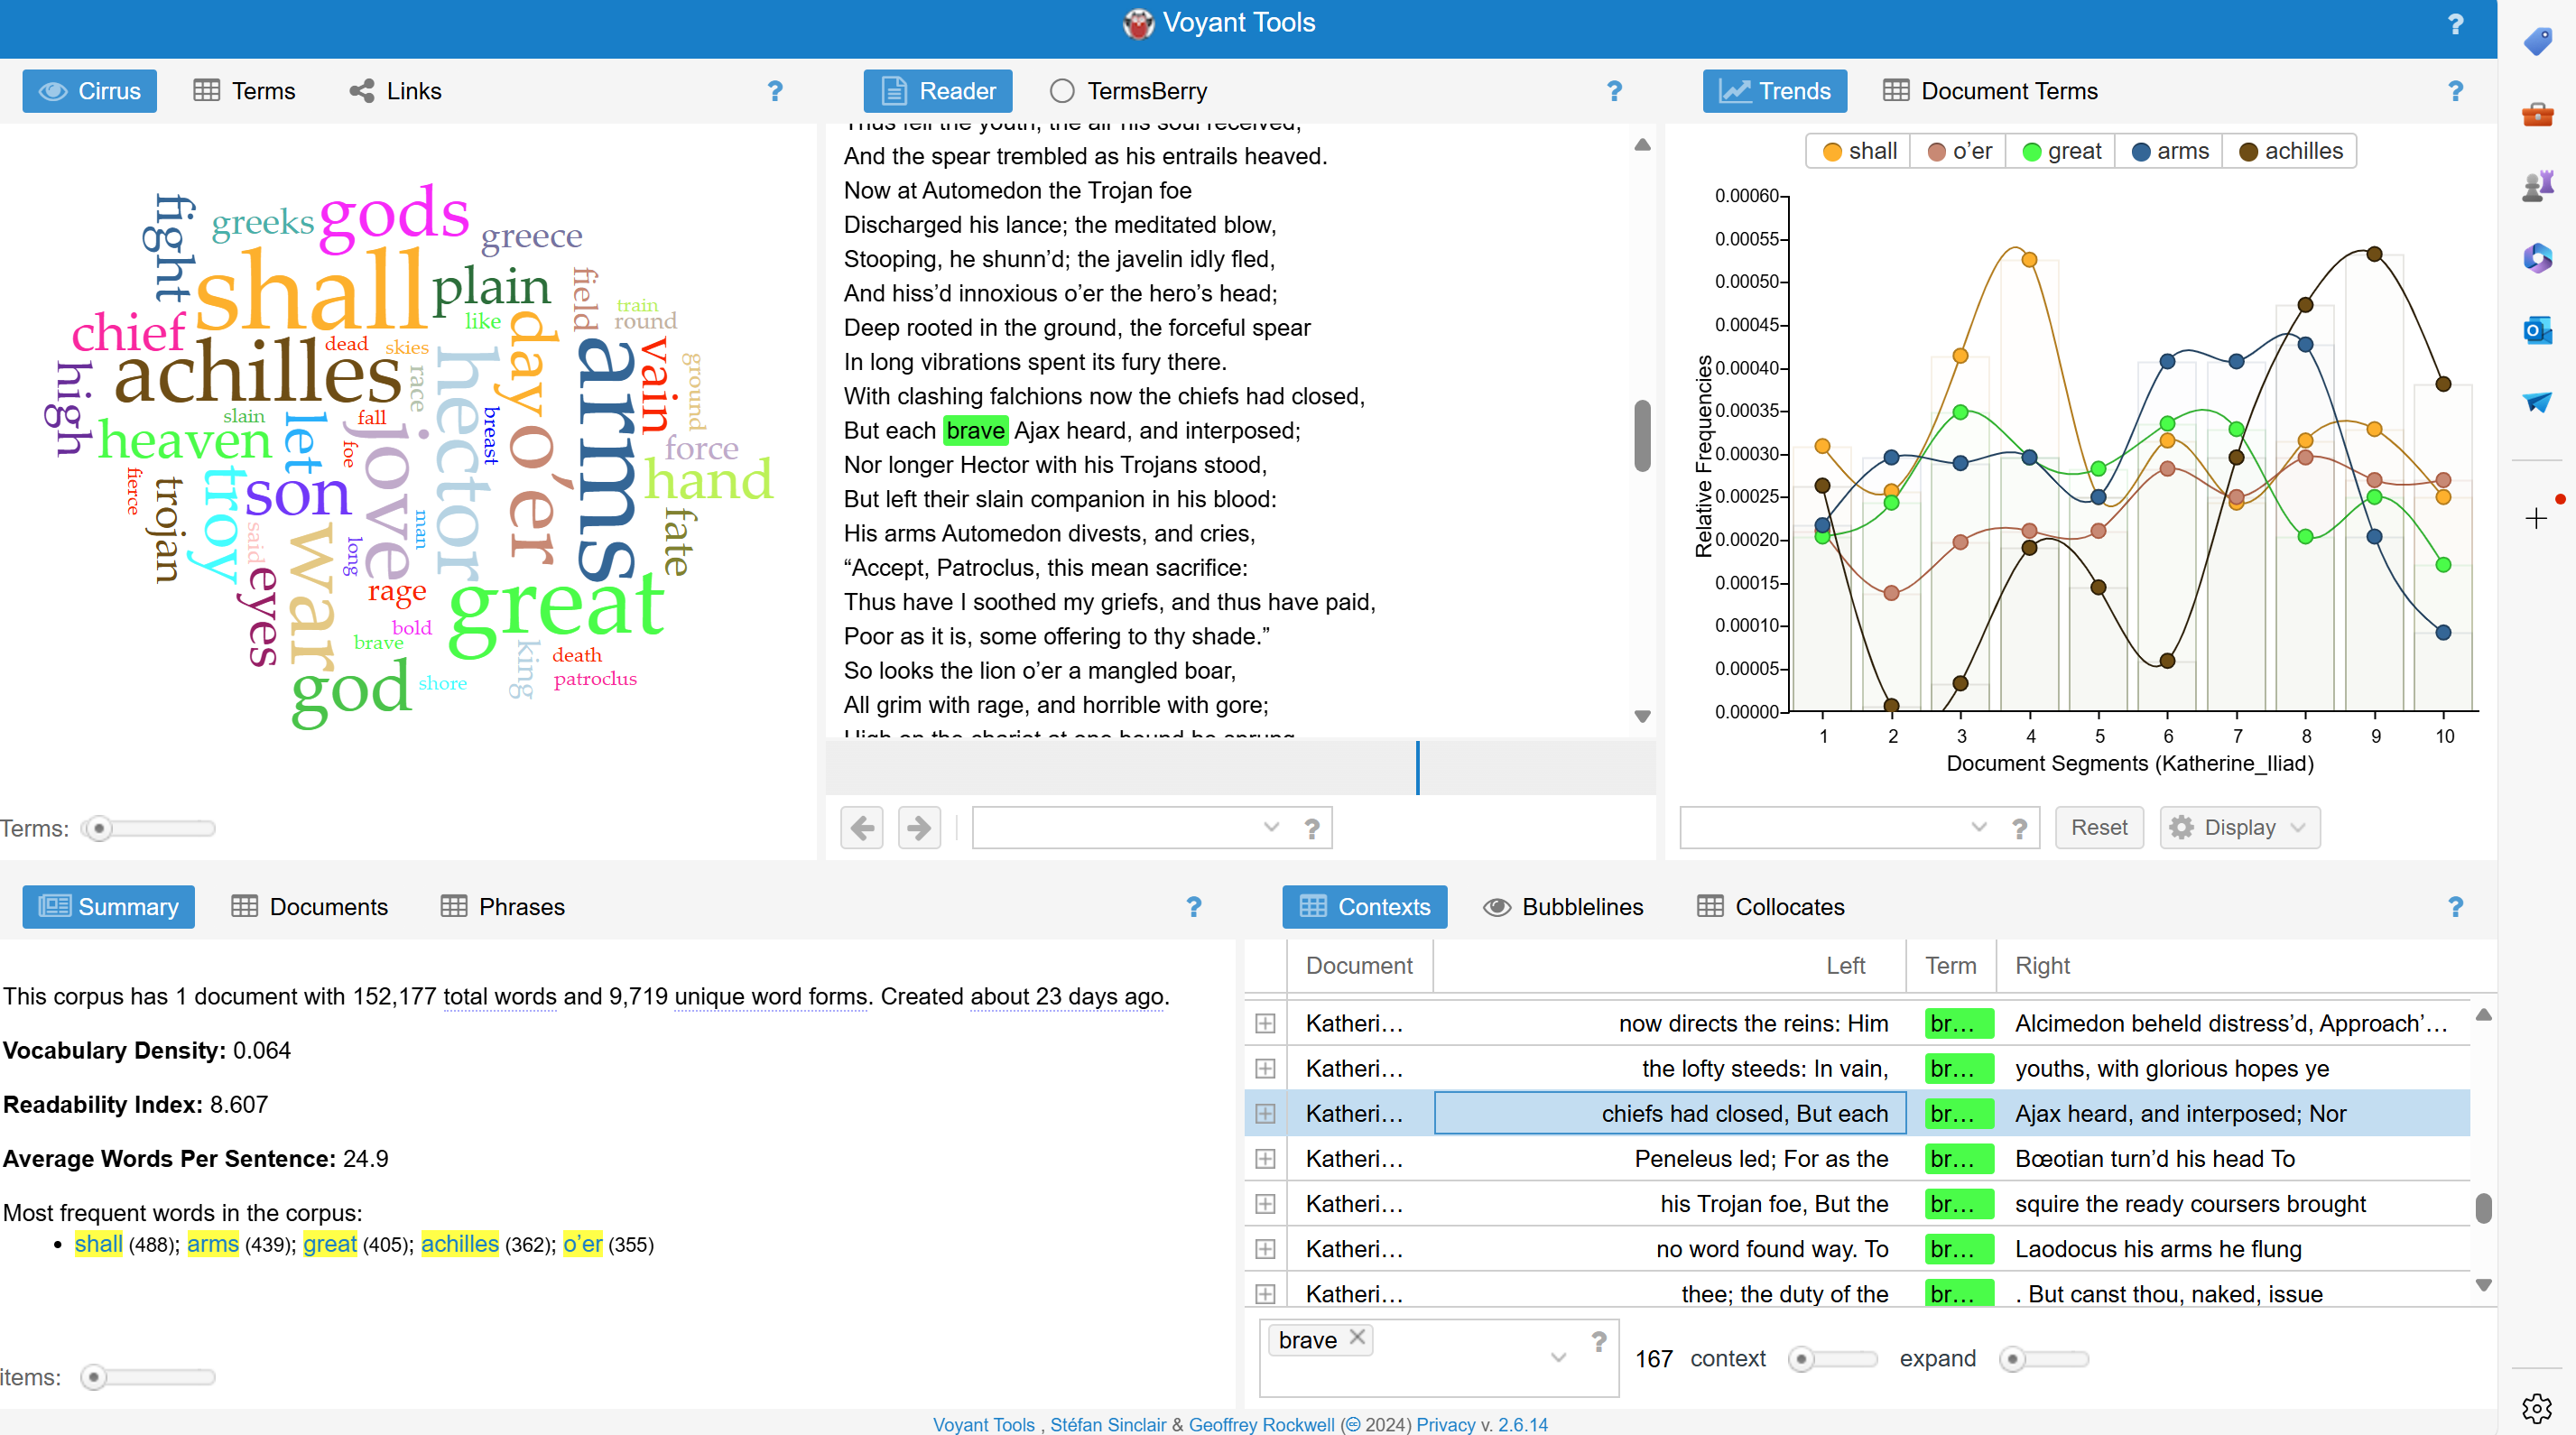This screenshot has height=1435, width=2576.
Task: Adjust the Cirrus Terms slider
Action: 100,829
